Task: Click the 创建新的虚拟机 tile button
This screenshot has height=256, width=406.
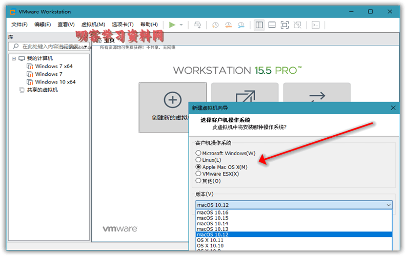Action: (x=172, y=108)
